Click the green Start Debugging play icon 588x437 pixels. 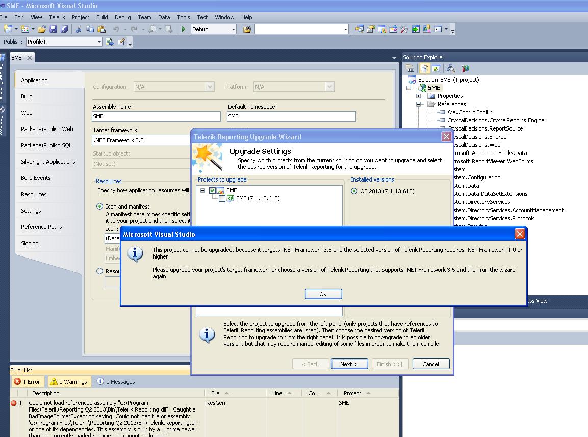pyautogui.click(x=184, y=29)
